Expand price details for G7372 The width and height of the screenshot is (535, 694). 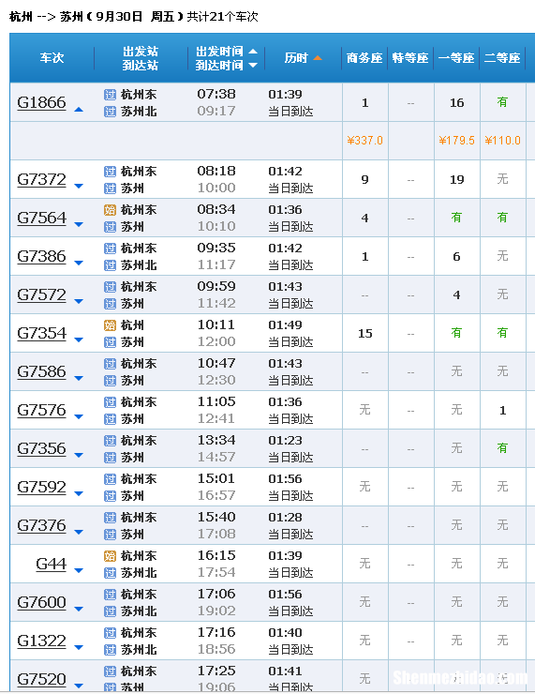point(79,187)
